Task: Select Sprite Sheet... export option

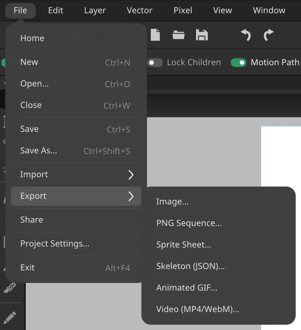Action: [x=219, y=245]
